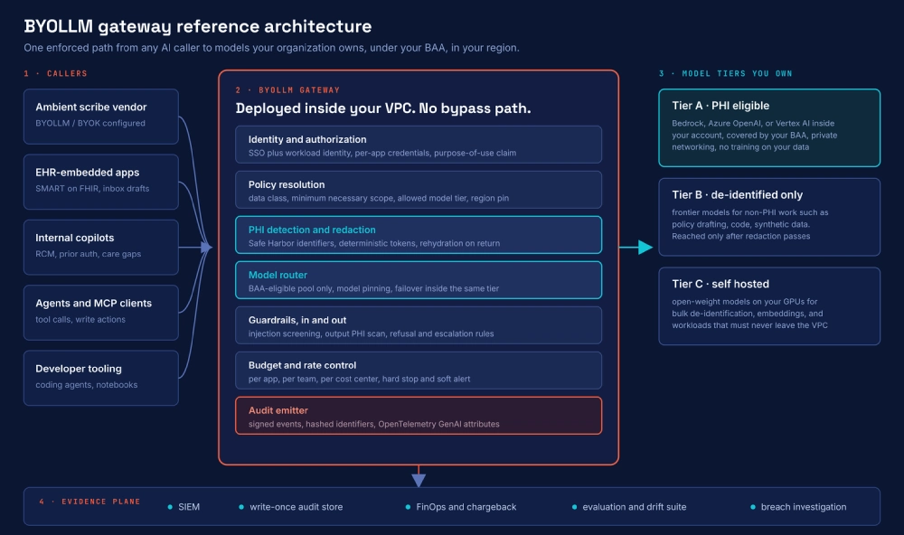Click 'injection screening, output PHI scan' description

coord(371,333)
